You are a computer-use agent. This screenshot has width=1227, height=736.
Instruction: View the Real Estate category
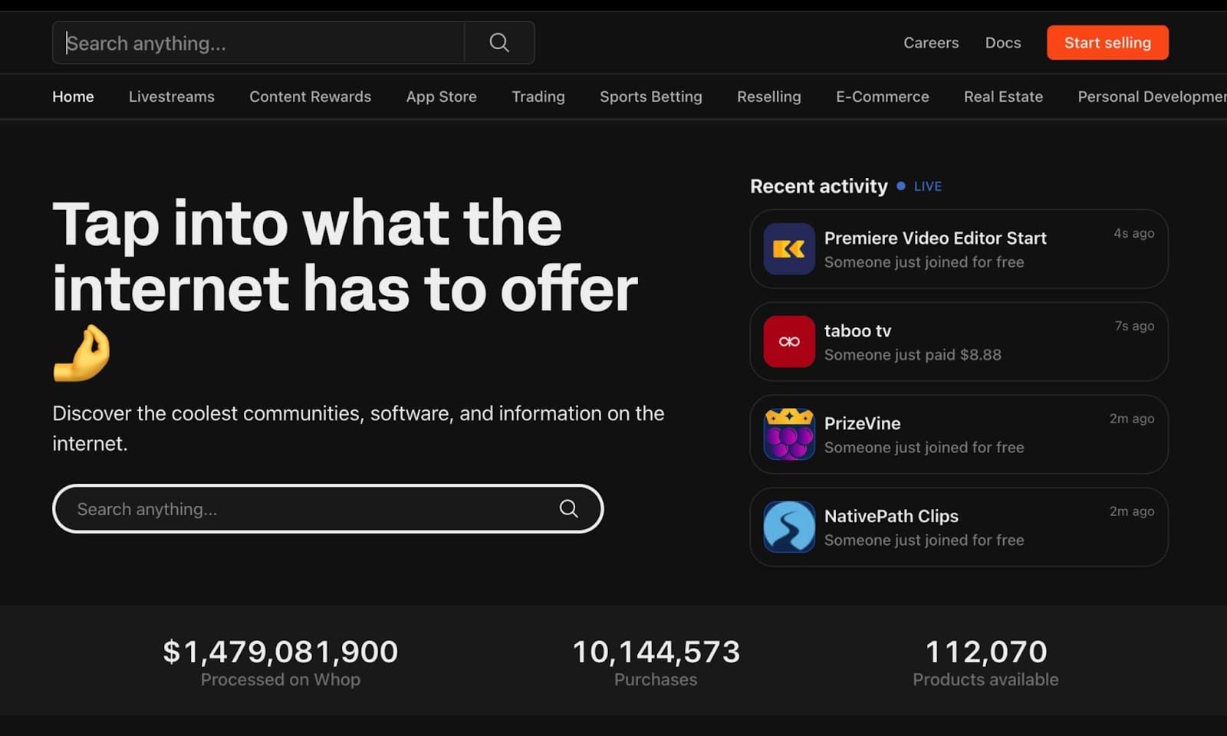(x=1003, y=97)
